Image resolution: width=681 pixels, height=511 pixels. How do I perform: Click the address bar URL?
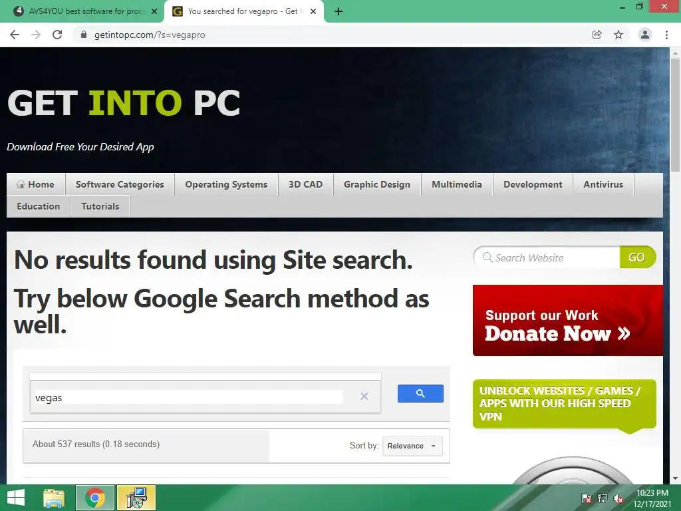(150, 35)
